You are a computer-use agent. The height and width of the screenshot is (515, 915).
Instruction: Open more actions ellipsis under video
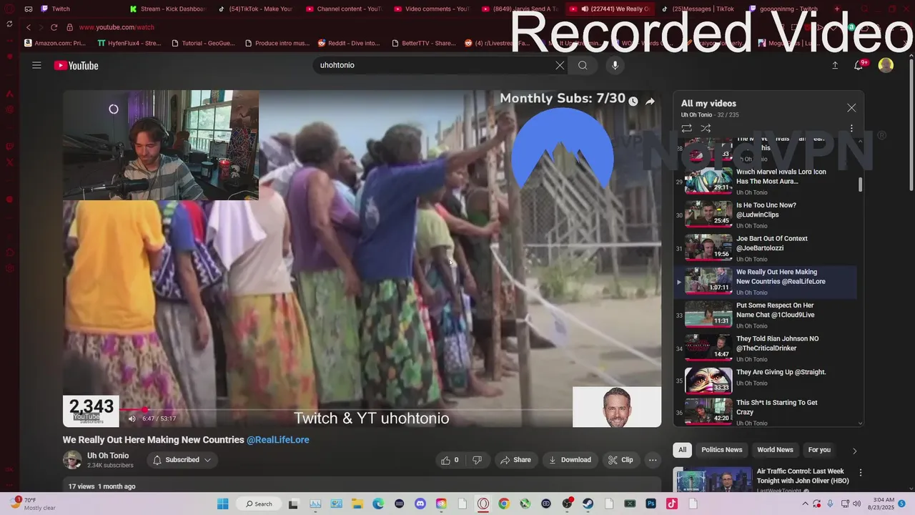pyautogui.click(x=653, y=460)
